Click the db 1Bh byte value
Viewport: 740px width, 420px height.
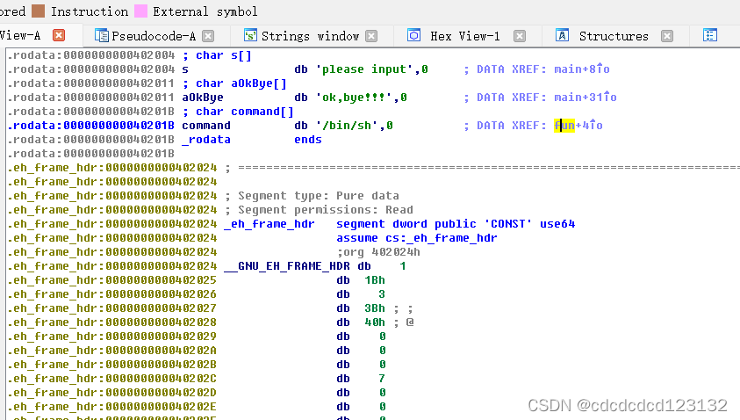pos(375,280)
